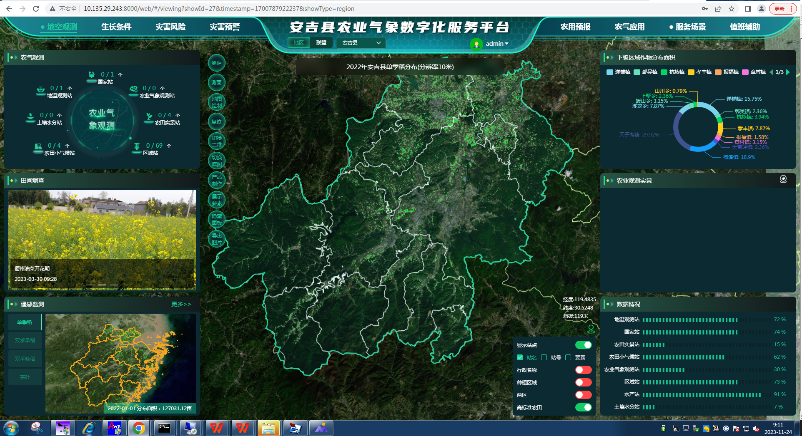Reset map view with 复位 button
Viewport: 802px width, 436px height.
point(216,122)
